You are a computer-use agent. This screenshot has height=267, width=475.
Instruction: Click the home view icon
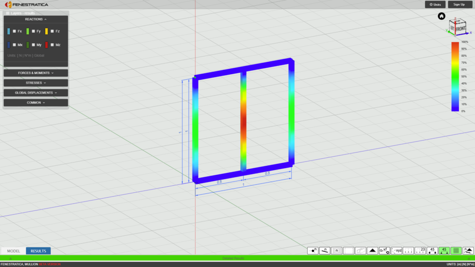[441, 16]
